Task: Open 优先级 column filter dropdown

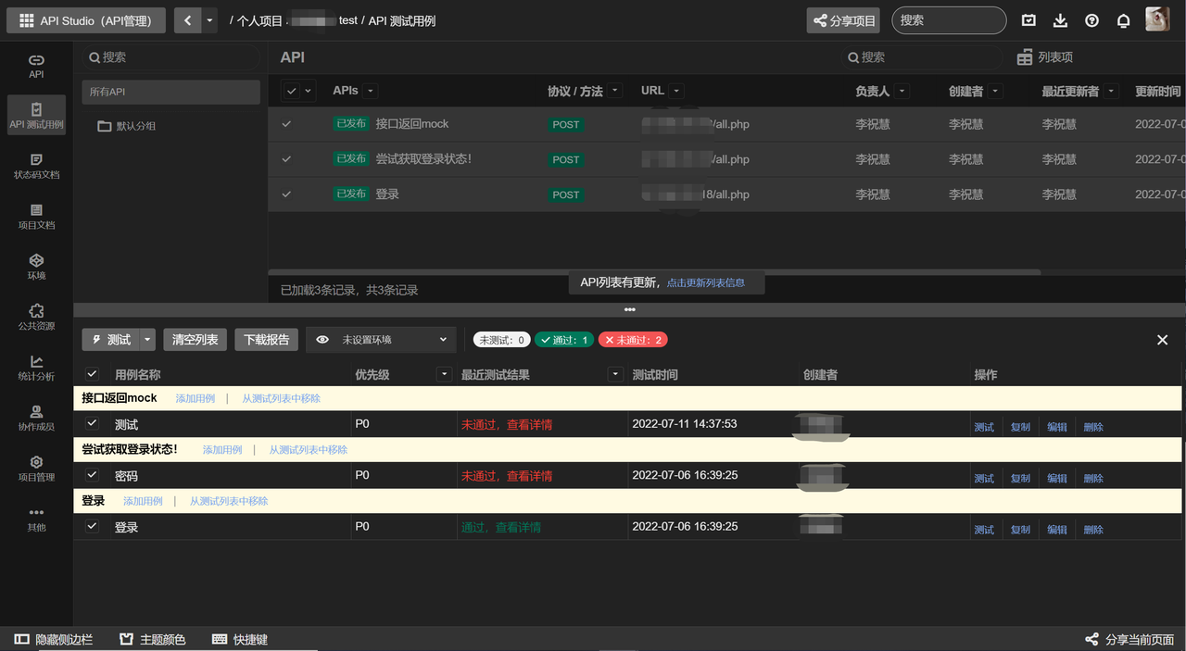Action: point(443,374)
